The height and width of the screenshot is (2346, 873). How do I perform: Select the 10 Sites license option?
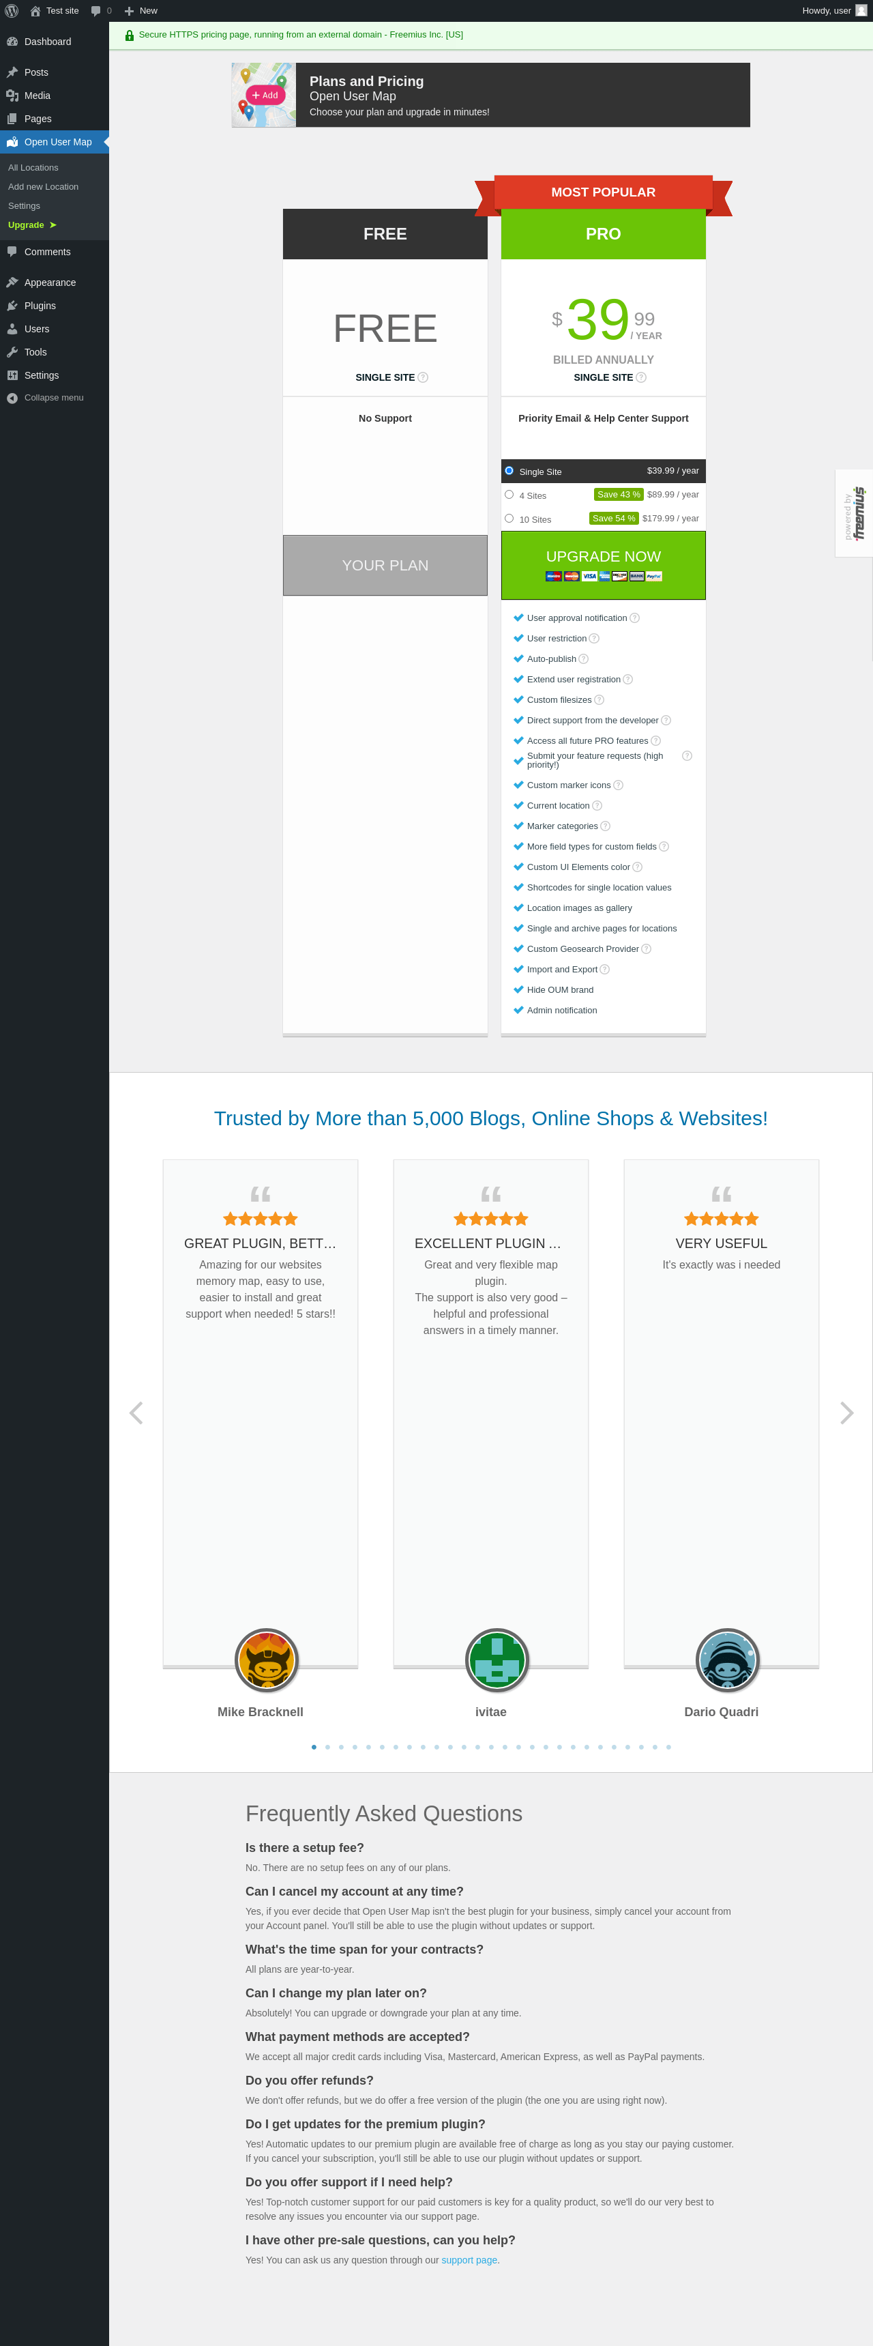coord(509,518)
